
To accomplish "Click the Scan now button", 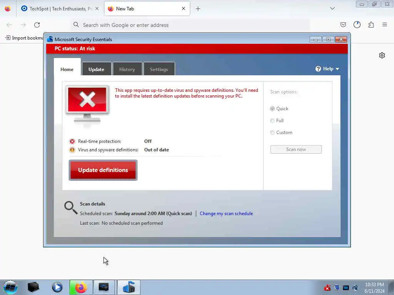I will point(296,149).
